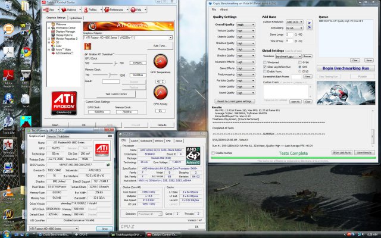Adjust the GPU Clock slider

coord(115,63)
